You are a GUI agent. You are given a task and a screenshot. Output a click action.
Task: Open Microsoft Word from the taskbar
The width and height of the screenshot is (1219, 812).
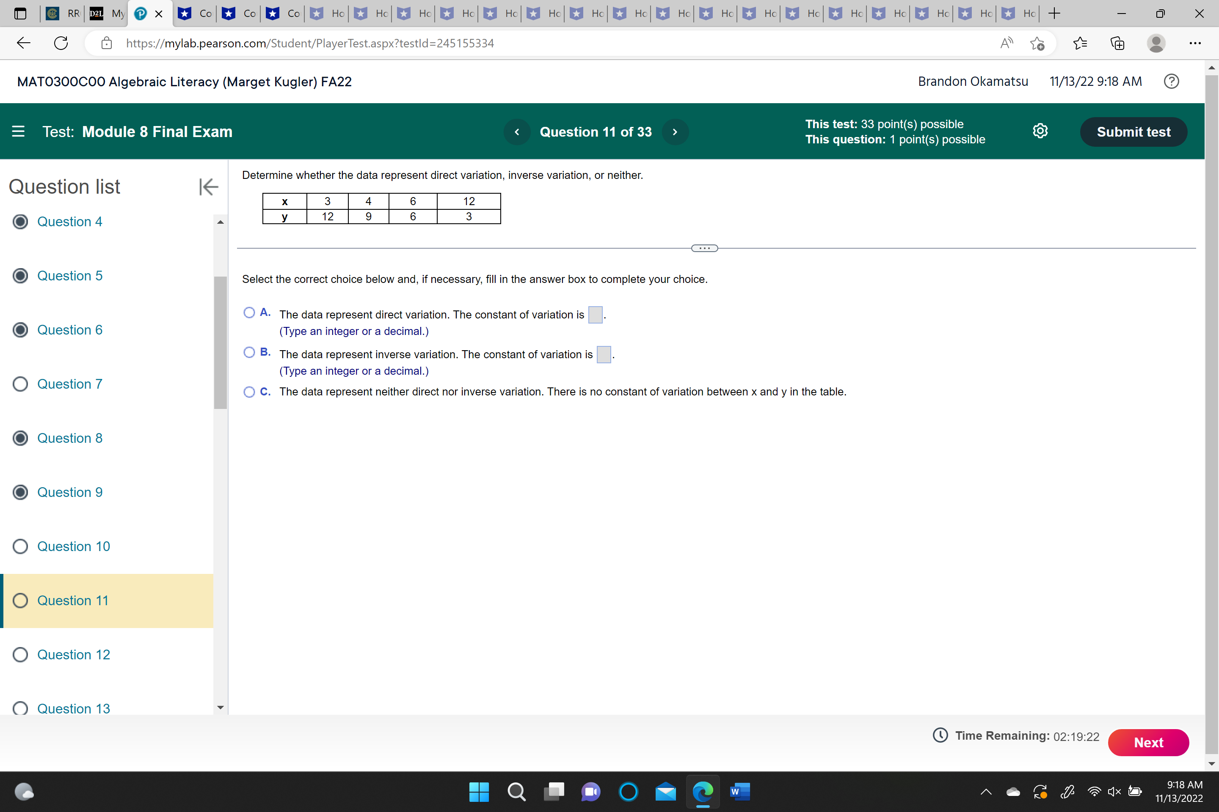click(x=739, y=791)
